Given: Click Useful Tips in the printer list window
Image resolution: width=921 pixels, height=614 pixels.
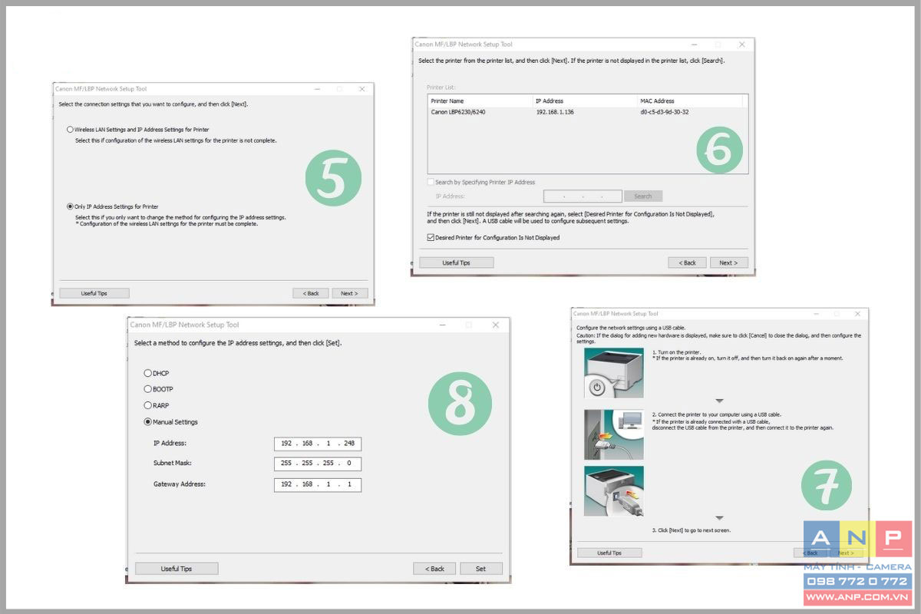Looking at the screenshot, I should pos(456,262).
